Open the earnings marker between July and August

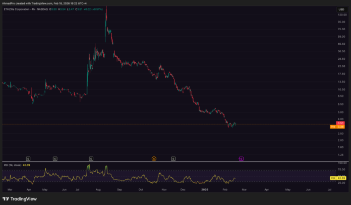[x=91, y=158]
